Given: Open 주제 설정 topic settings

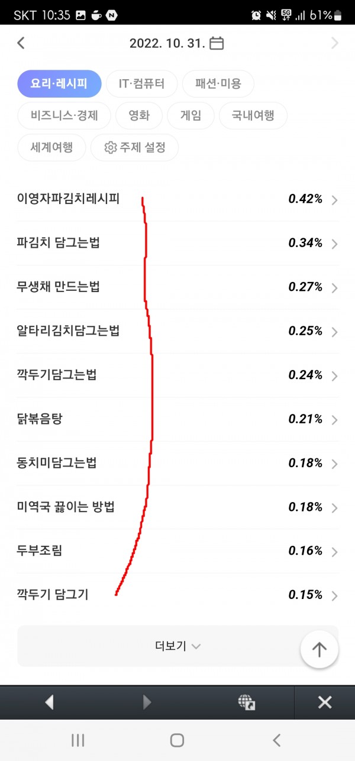Looking at the screenshot, I should point(134,148).
